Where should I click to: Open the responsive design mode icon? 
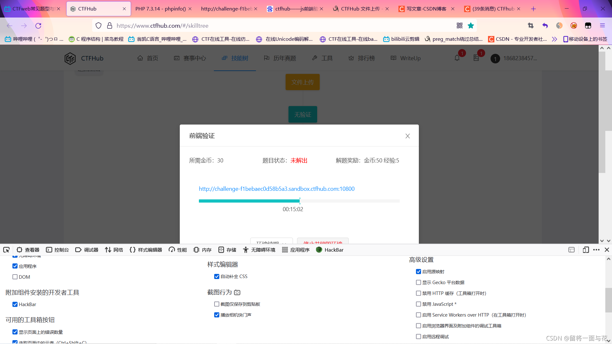pos(586,250)
